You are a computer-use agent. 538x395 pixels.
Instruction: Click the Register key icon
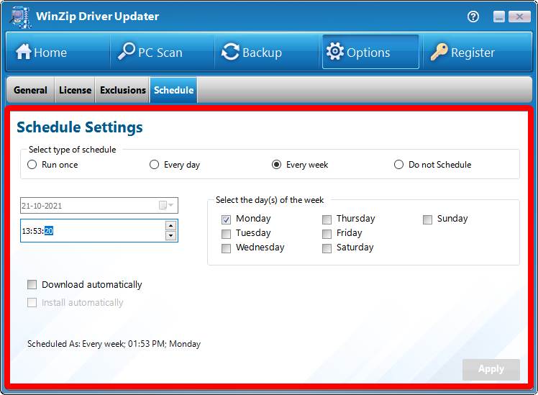tap(439, 53)
